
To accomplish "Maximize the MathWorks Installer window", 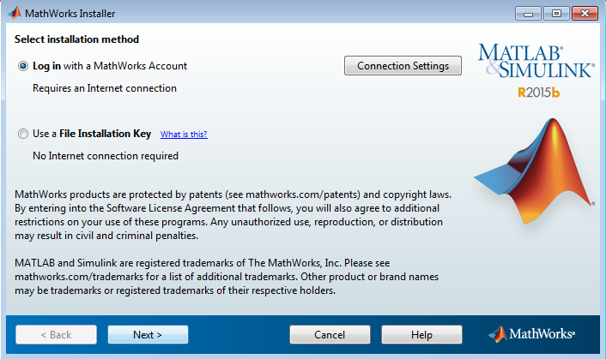I will (x=556, y=14).
